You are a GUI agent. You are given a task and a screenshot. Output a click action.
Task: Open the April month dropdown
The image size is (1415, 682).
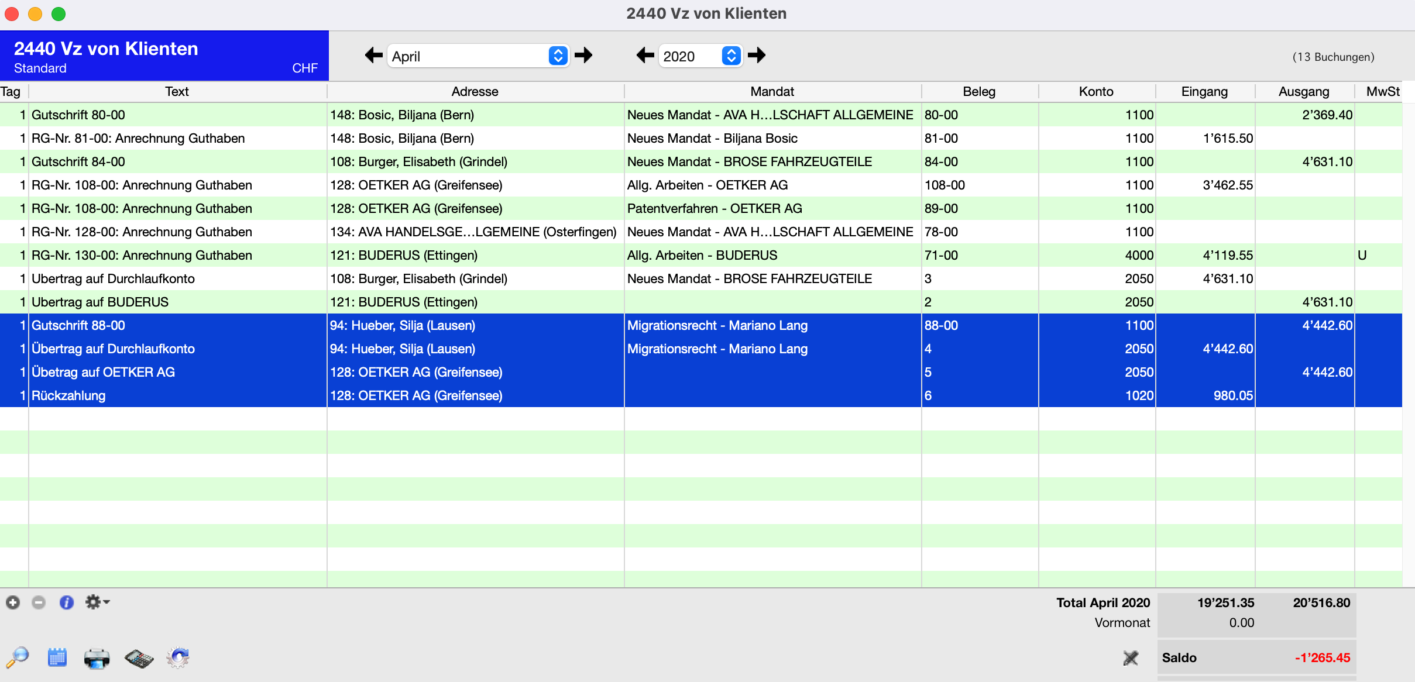(478, 56)
